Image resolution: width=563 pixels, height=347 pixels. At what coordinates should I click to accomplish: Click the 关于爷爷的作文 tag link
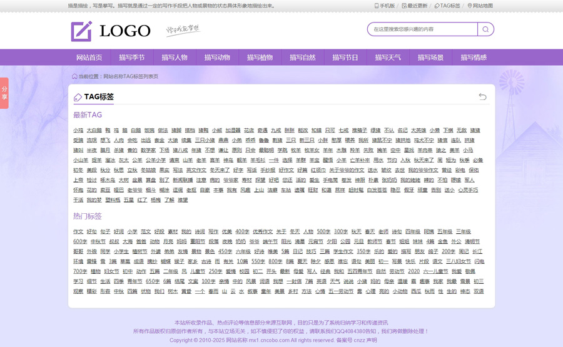[x=347, y=170]
